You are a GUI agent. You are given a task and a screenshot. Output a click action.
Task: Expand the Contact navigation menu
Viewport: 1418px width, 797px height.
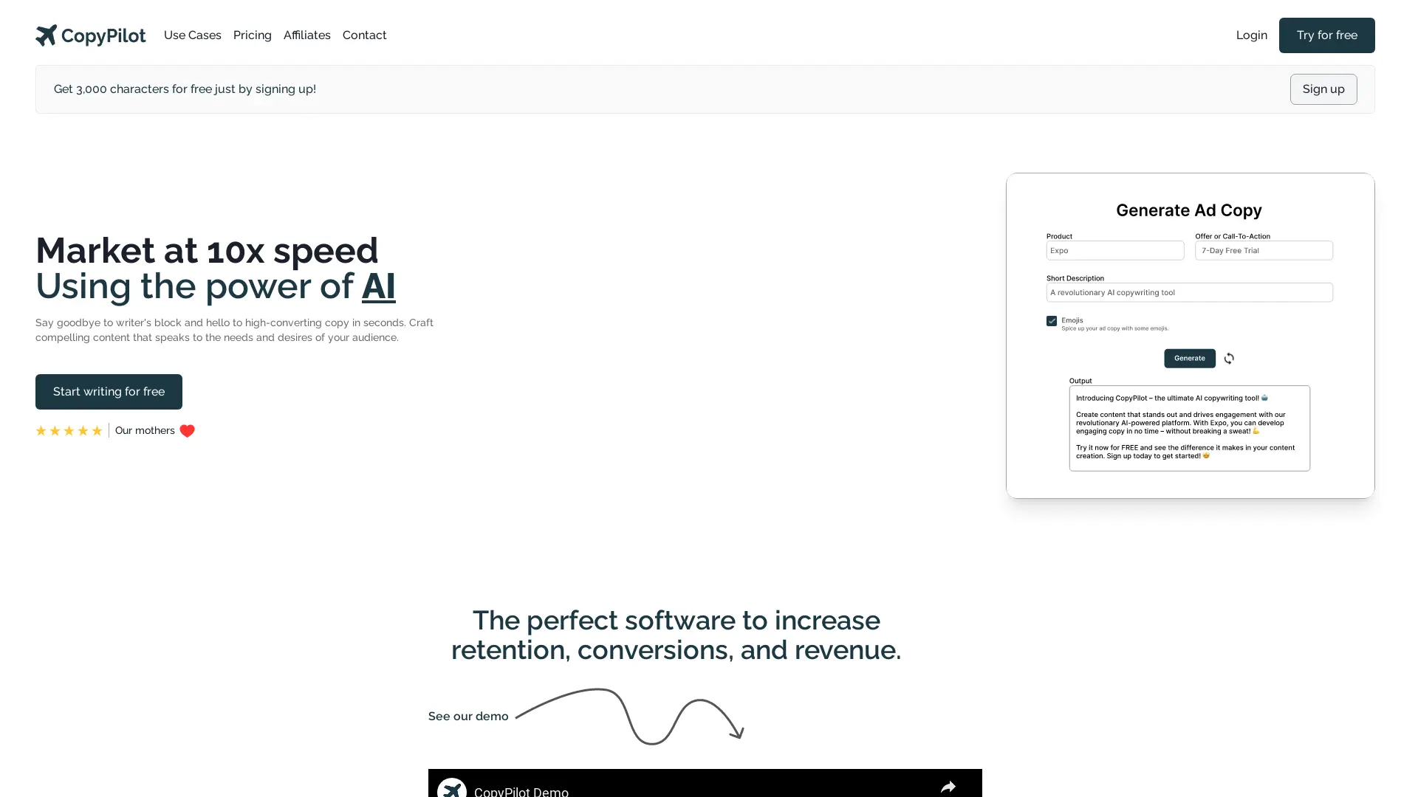tap(364, 35)
